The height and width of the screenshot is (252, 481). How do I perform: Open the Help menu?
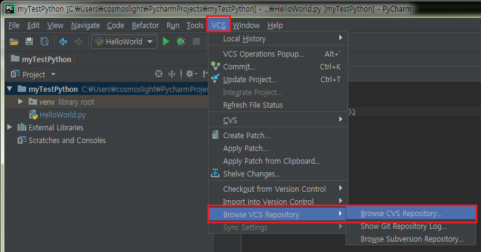point(275,26)
